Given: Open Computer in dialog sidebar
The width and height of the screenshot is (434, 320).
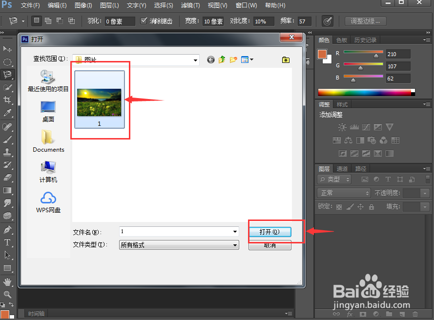Looking at the screenshot, I should point(48,172).
